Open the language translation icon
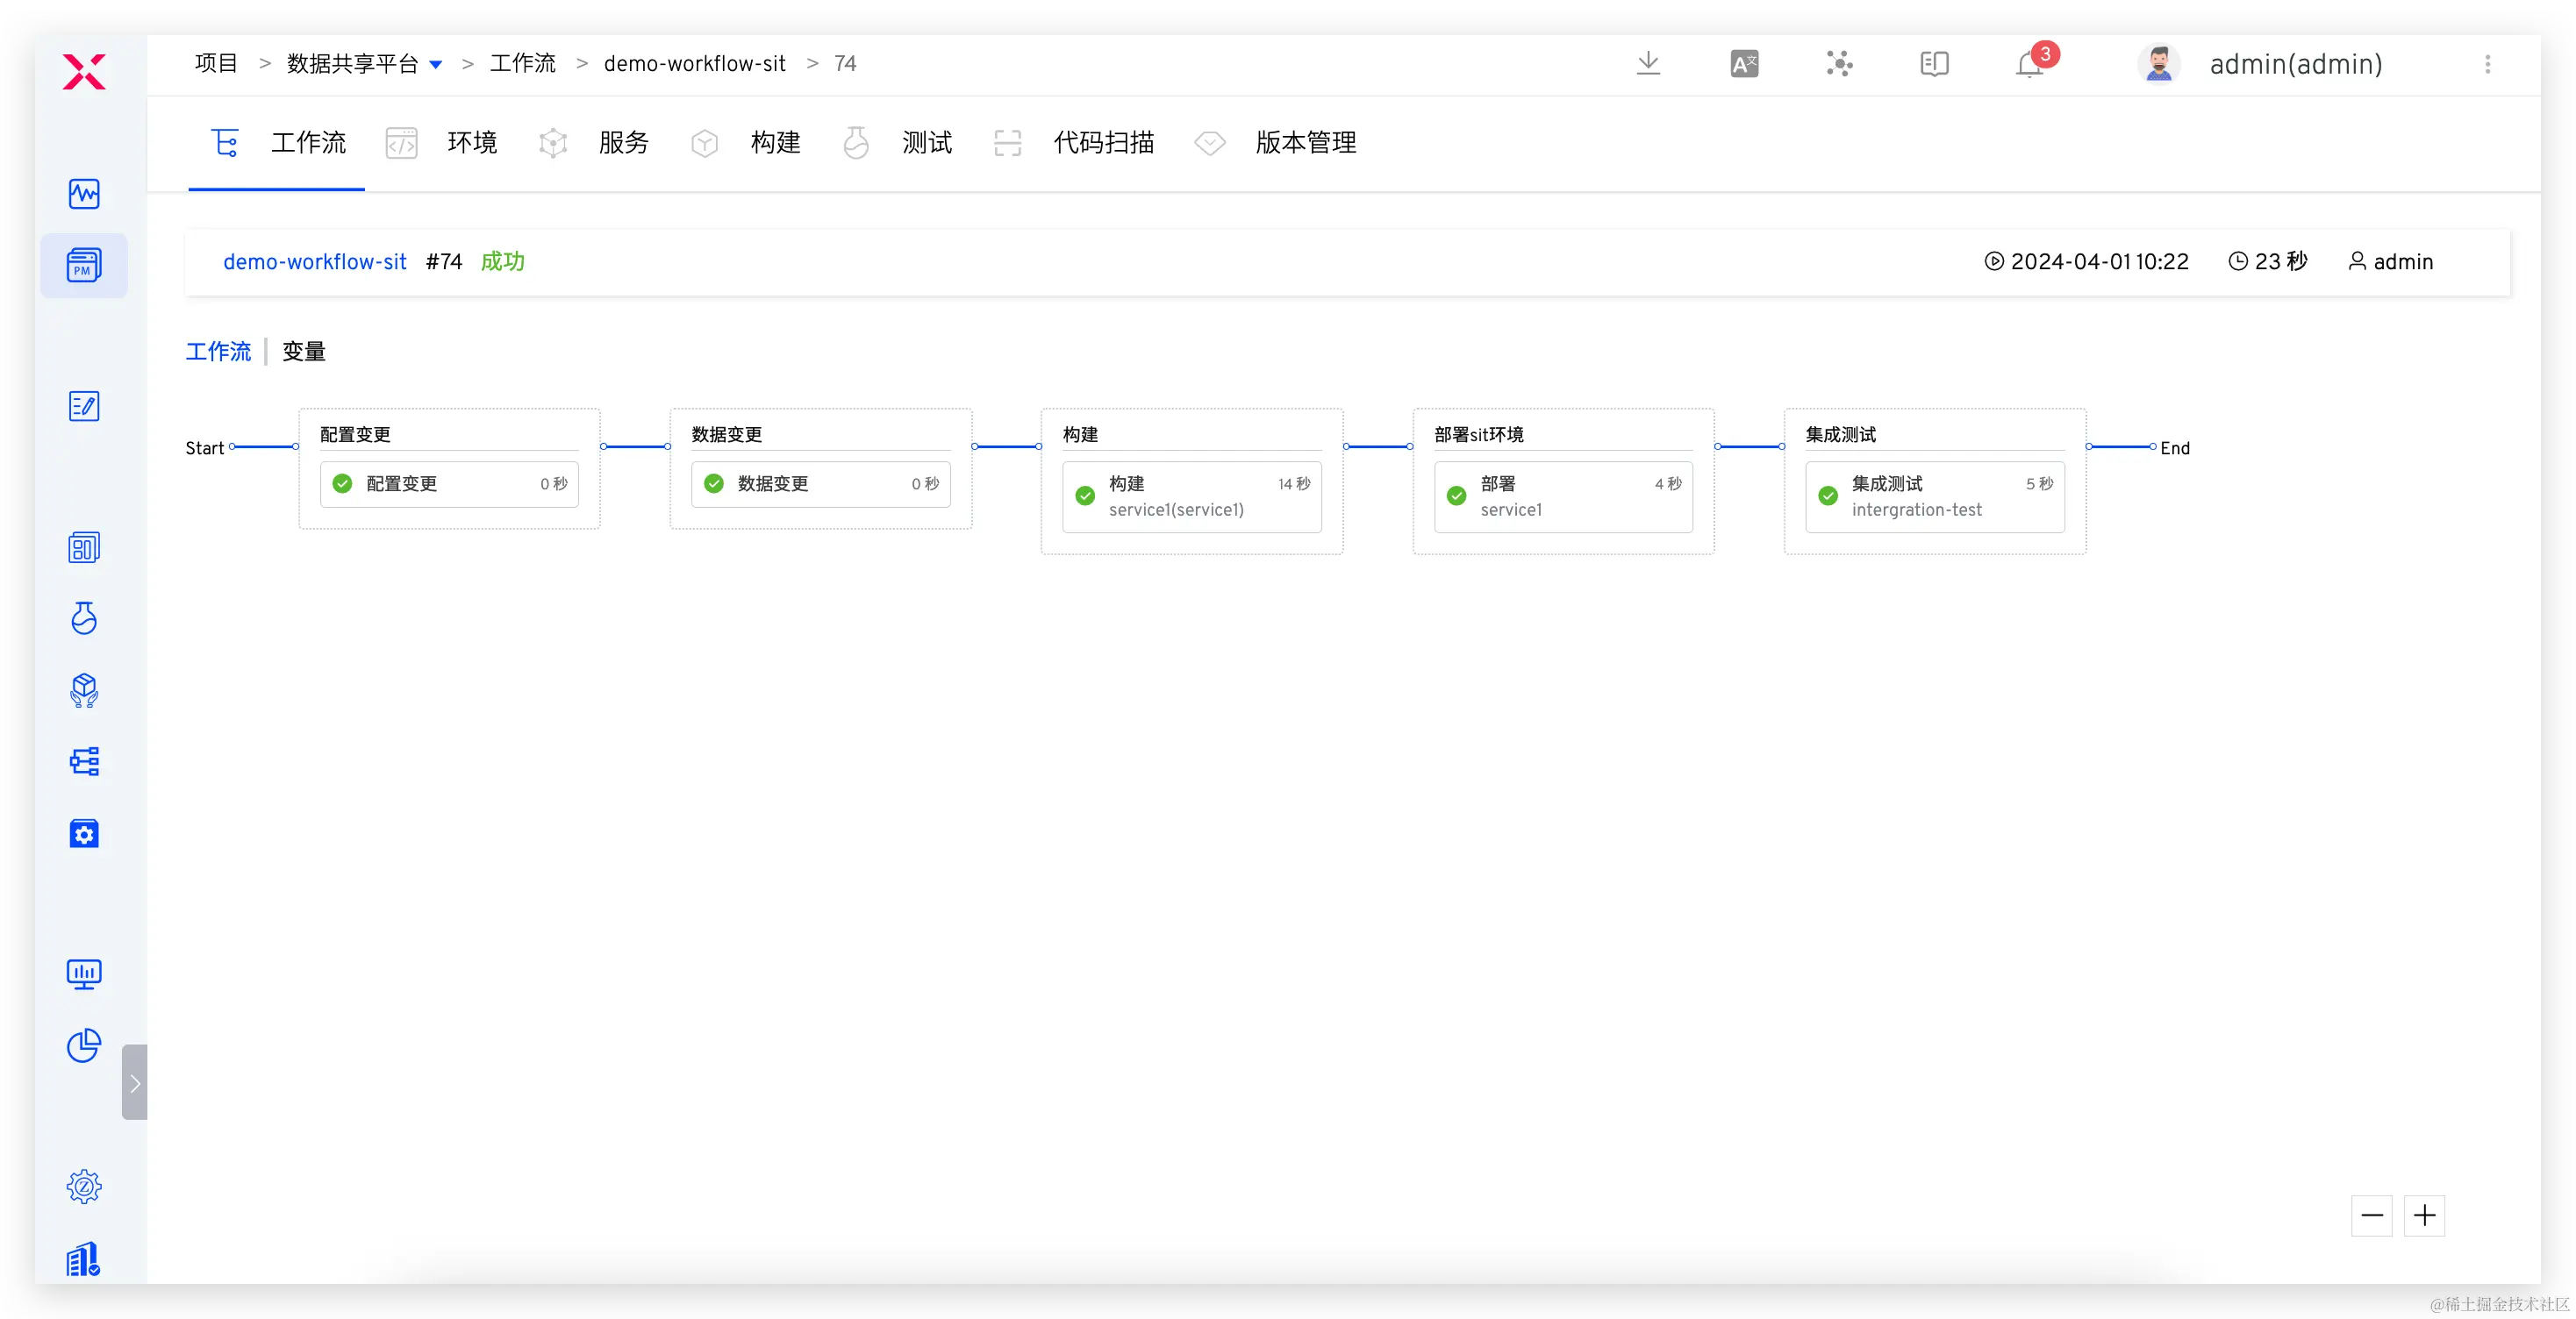The image size is (2576, 1319). [x=1744, y=64]
